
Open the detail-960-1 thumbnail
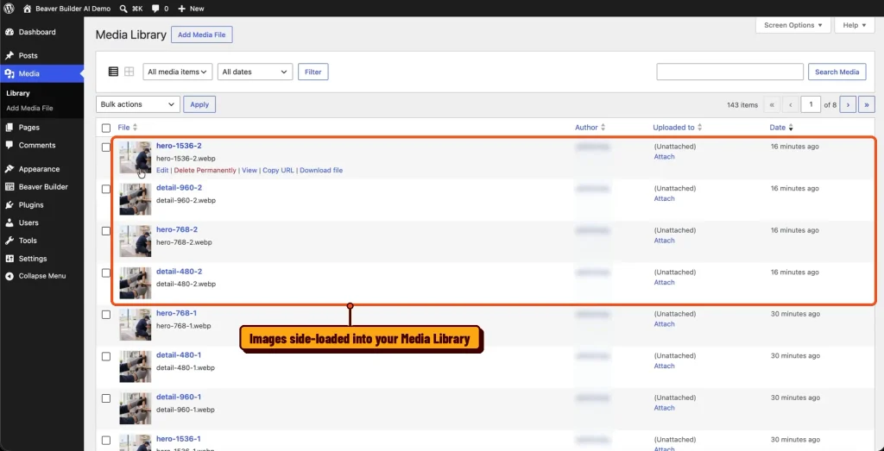136,408
